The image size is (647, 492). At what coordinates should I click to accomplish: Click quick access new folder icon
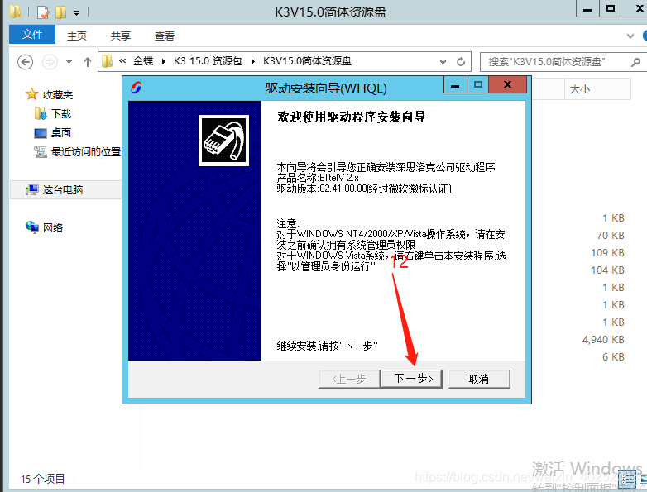(60, 12)
